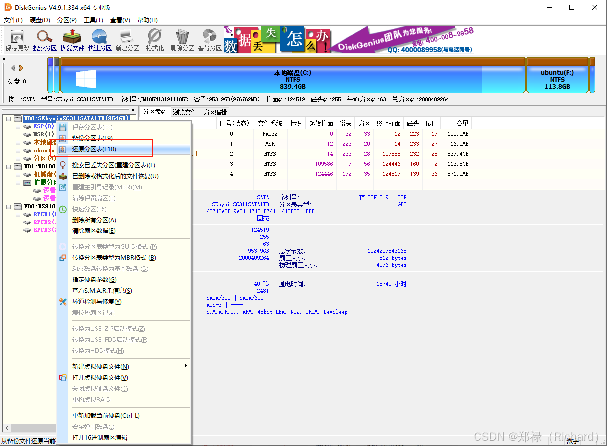
Task: Click the 删除分区 trash toolbar icon
Action: pyautogui.click(x=182, y=40)
